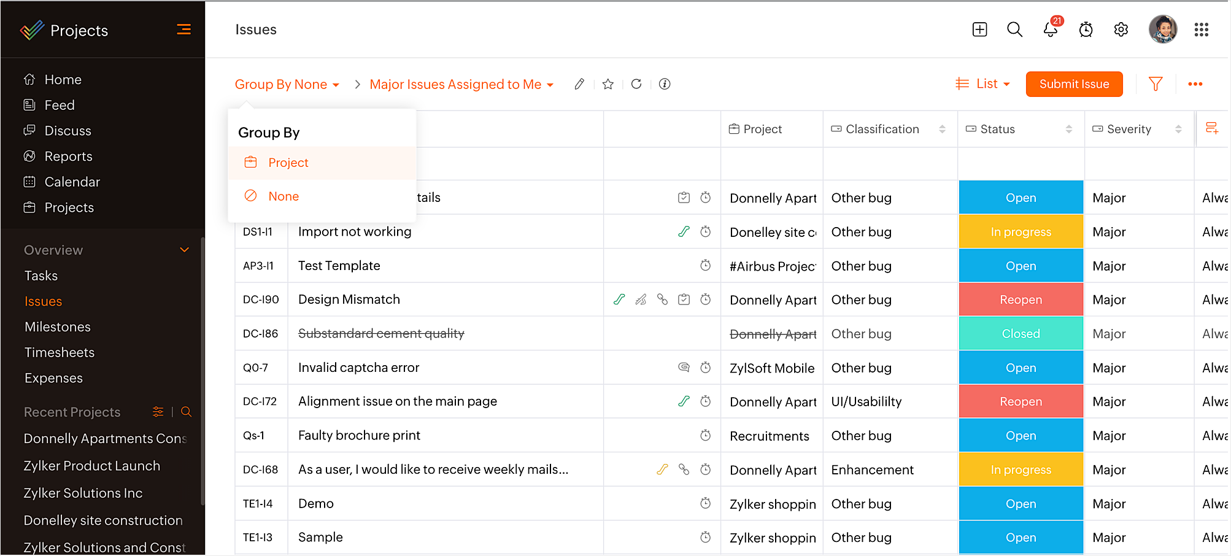Click the filter funnel icon
This screenshot has height=556, width=1231.
tap(1155, 84)
